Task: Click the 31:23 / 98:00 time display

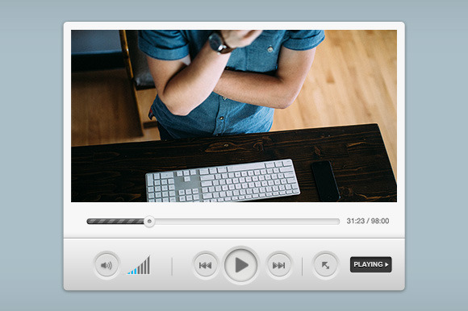Action: click(368, 221)
